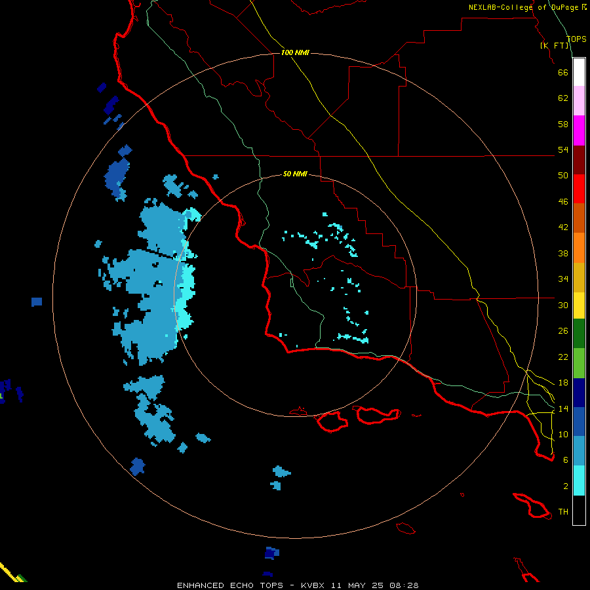Click the black TH threshold legend band

tap(579, 510)
